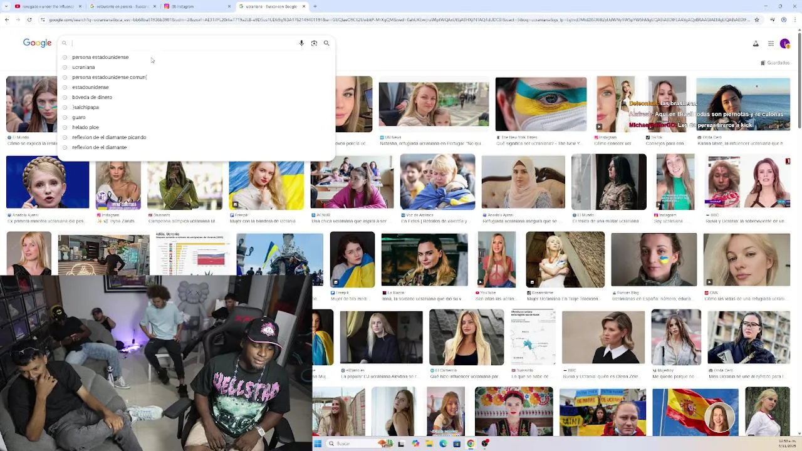802x451 pixels.
Task: Open Chrome's three-dot menu
Action: tap(794, 20)
